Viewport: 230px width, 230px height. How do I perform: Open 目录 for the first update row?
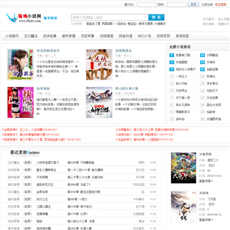pos(27,162)
